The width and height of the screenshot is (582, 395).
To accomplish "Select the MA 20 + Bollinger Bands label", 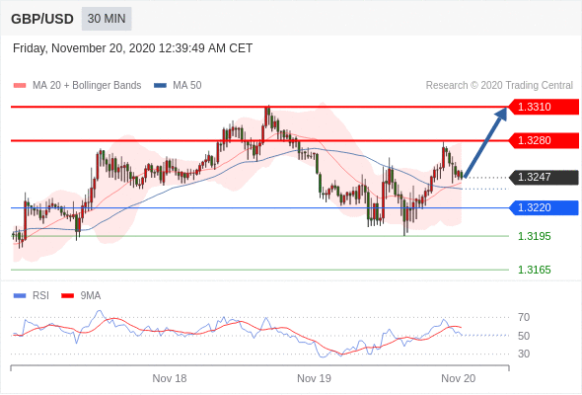I will [x=87, y=86].
